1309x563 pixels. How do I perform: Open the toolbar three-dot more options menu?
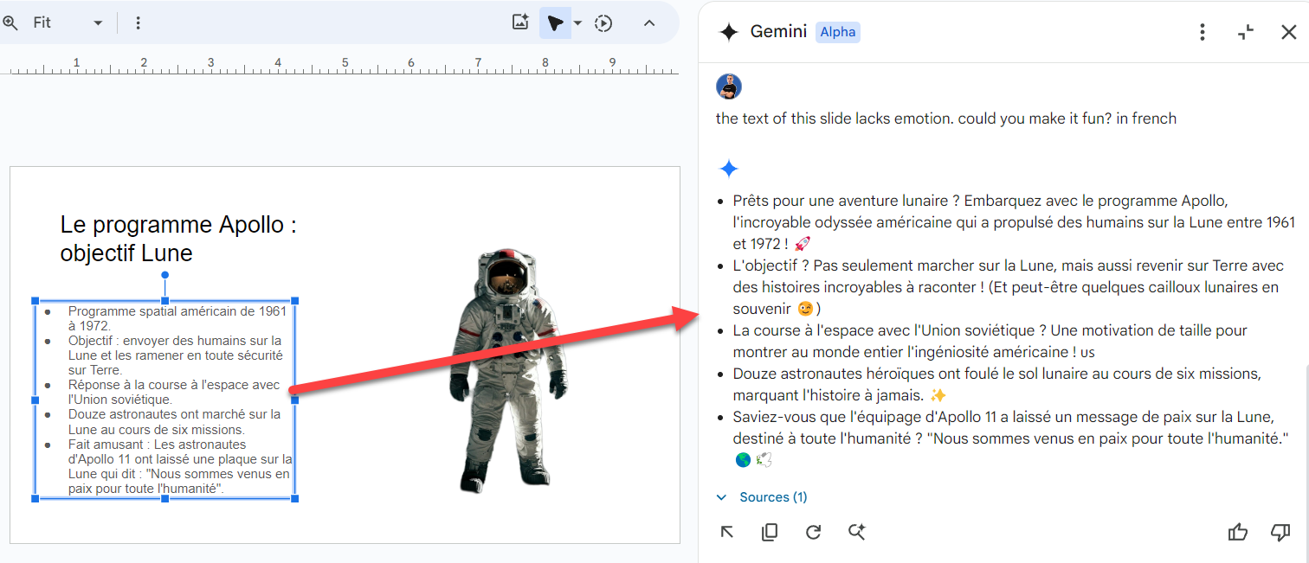[x=138, y=23]
